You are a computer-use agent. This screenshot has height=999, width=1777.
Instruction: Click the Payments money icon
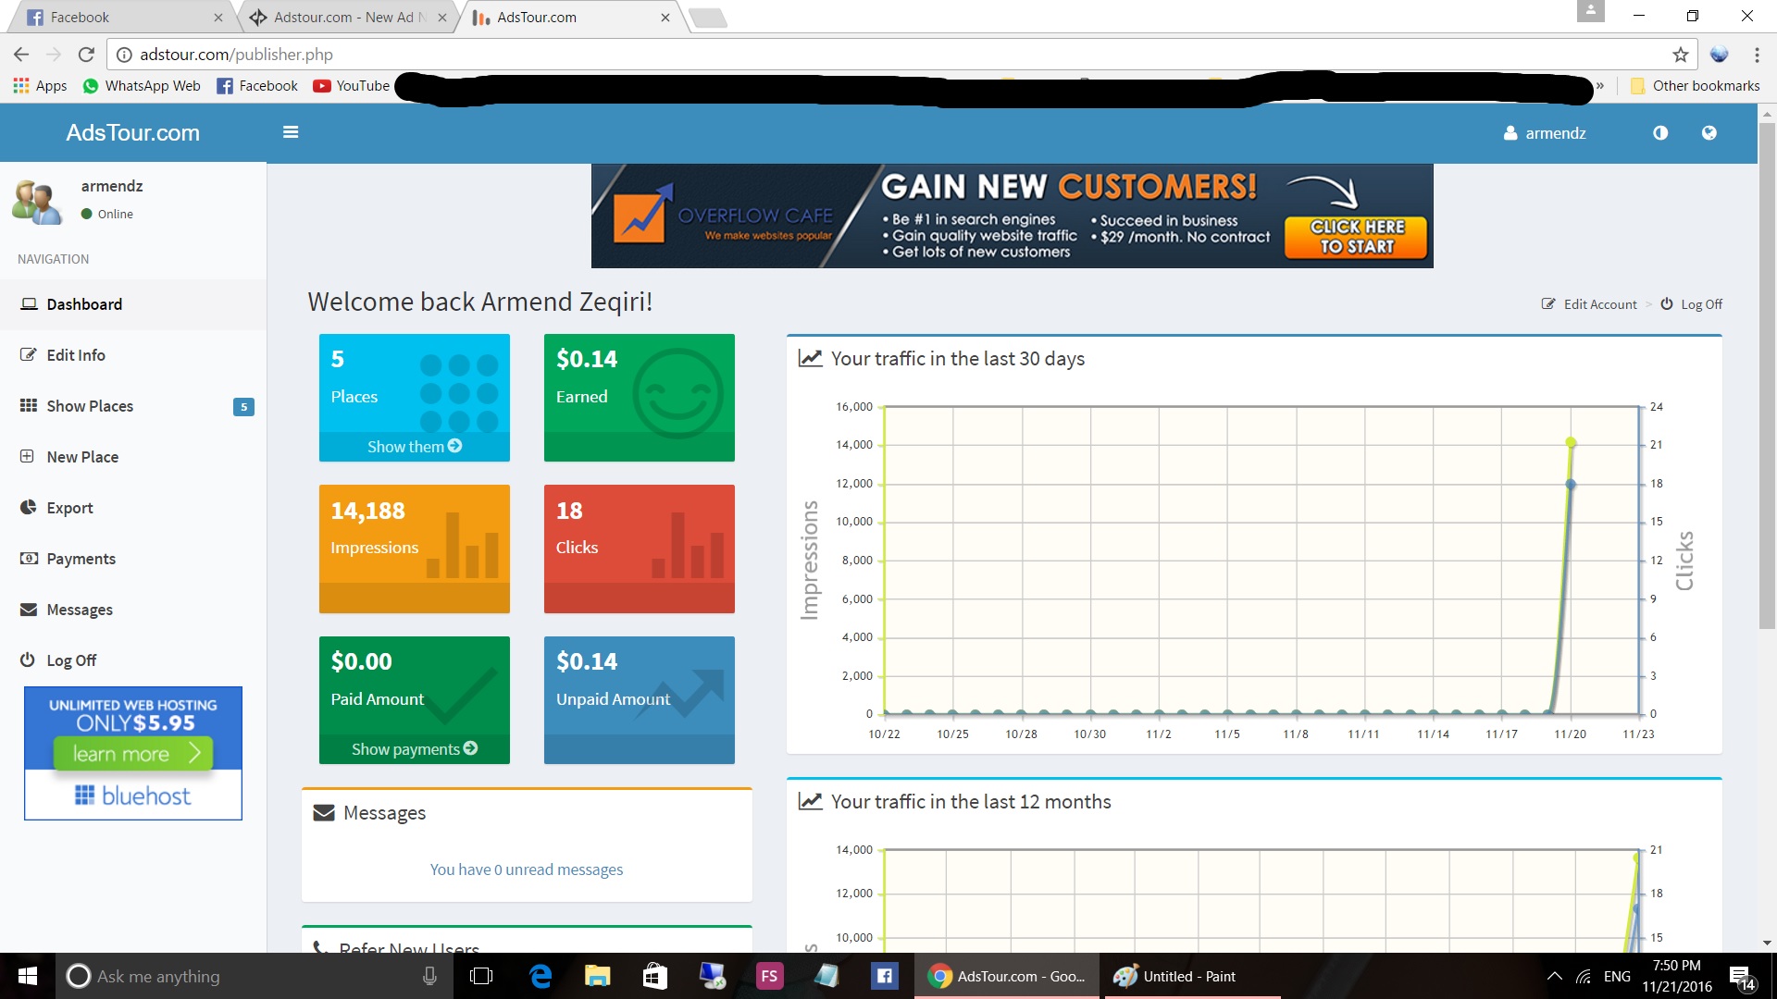[x=29, y=559]
